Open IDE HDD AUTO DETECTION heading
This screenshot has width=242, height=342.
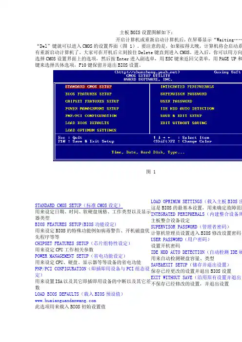[196, 252]
